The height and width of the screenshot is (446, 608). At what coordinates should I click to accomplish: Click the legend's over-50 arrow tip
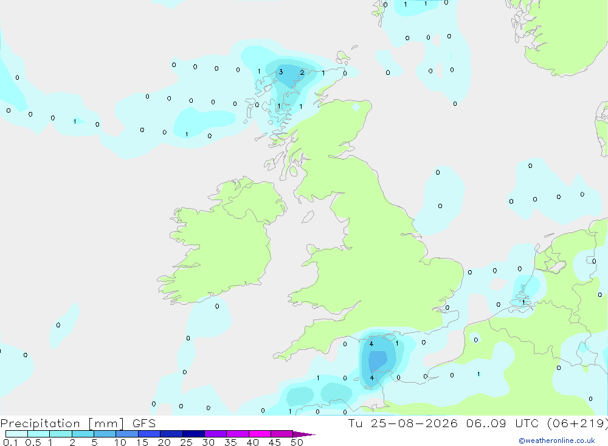coord(305,434)
